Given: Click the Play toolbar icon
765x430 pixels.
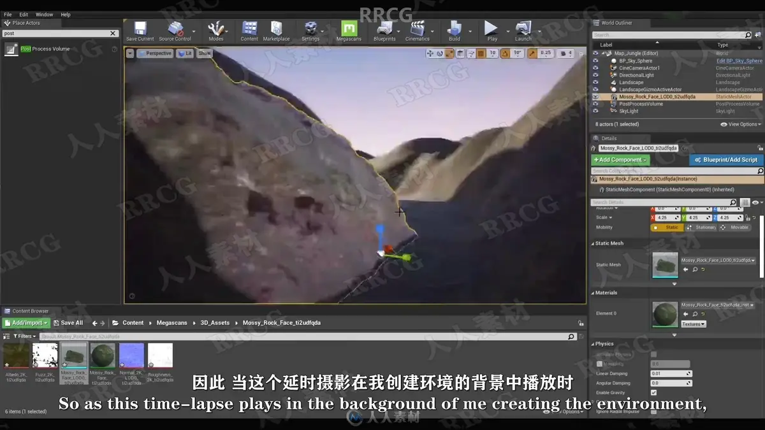Looking at the screenshot, I should point(492,31).
